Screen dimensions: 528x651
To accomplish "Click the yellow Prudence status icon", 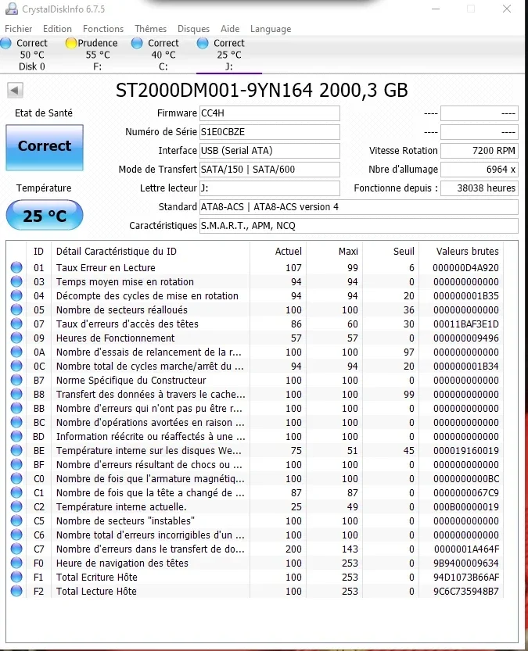I will pos(71,43).
